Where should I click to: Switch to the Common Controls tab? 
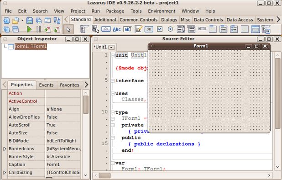click(138, 20)
